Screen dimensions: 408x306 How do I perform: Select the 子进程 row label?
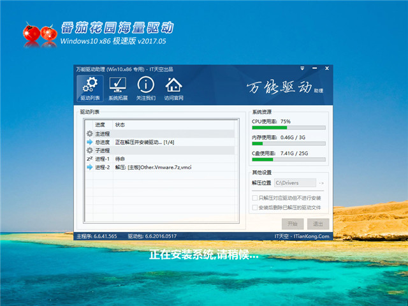tap(102, 150)
